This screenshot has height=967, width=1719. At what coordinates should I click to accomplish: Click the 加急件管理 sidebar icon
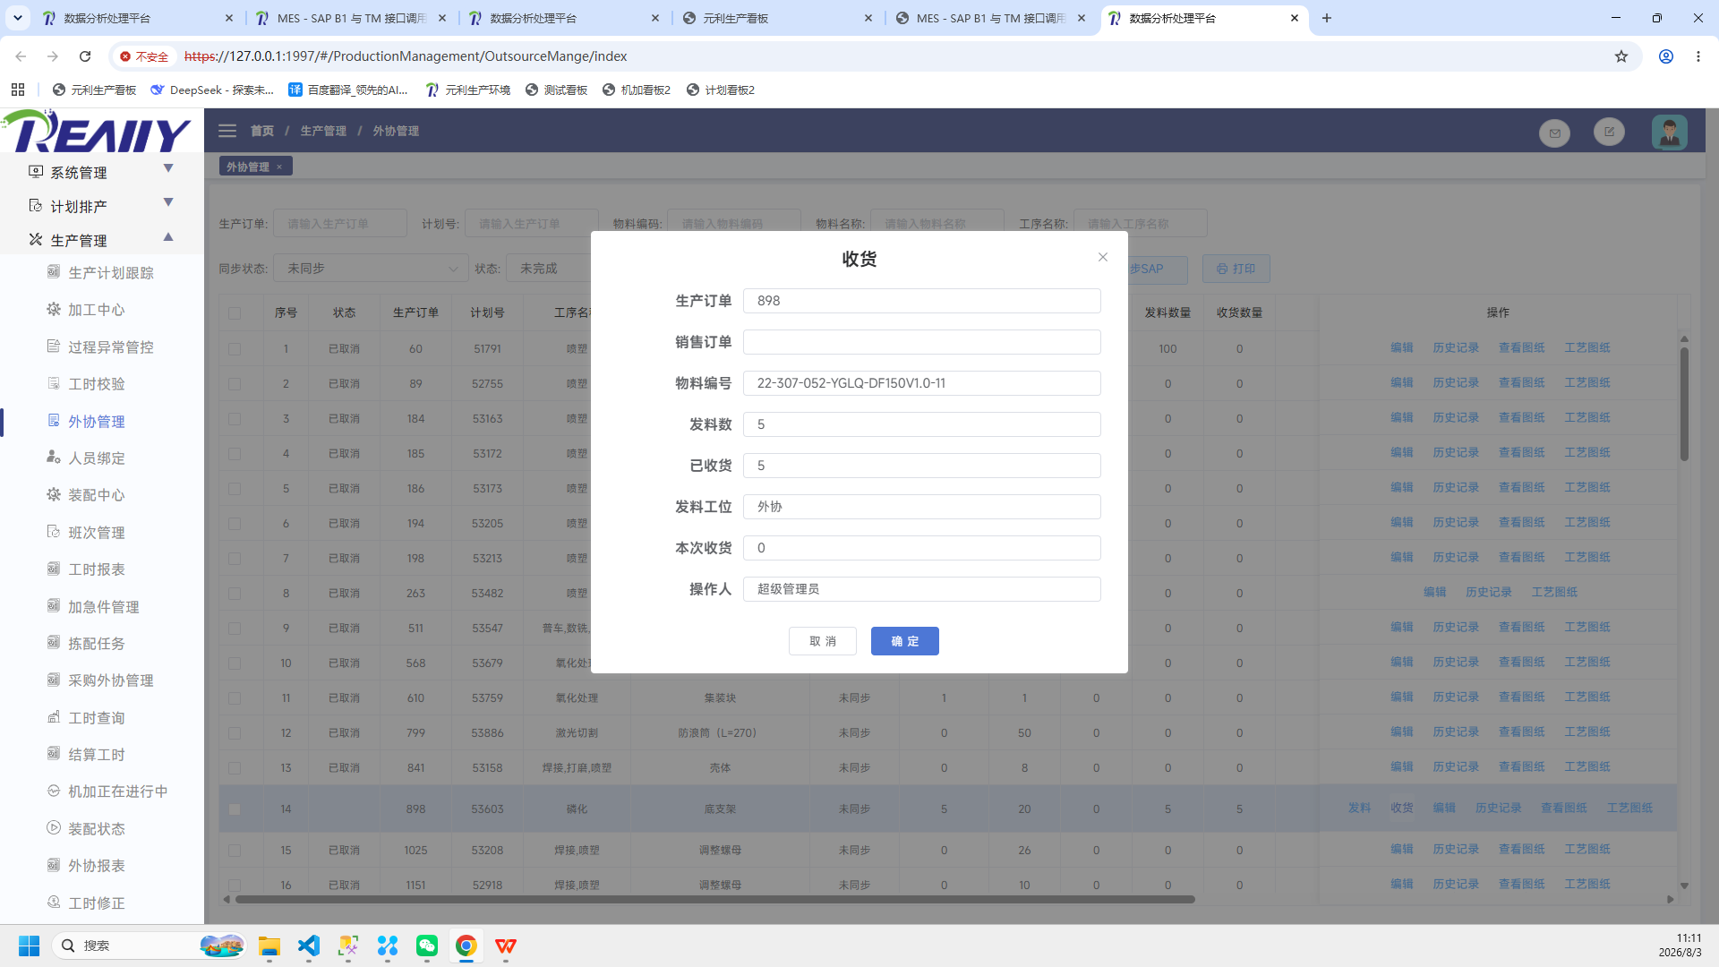[54, 606]
